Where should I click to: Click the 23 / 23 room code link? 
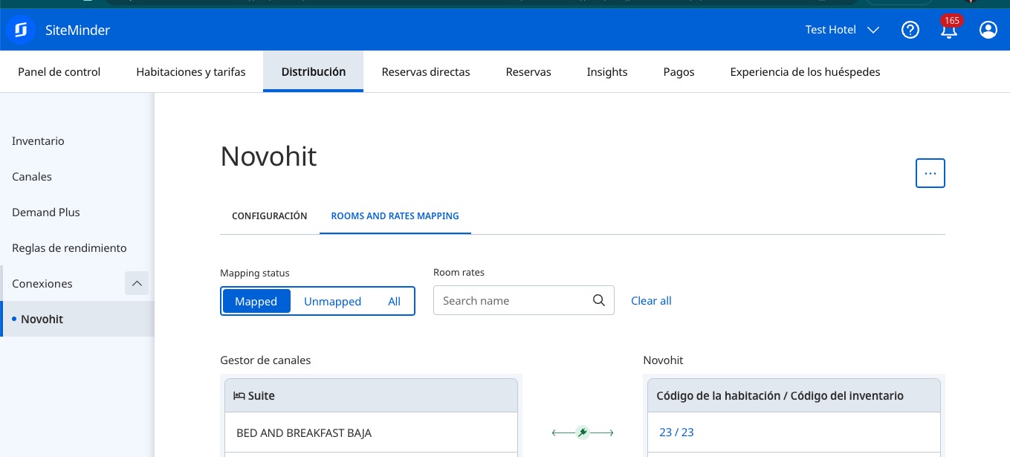pos(676,432)
